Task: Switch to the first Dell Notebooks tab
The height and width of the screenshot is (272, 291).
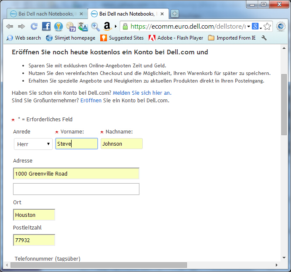Action: click(47, 14)
